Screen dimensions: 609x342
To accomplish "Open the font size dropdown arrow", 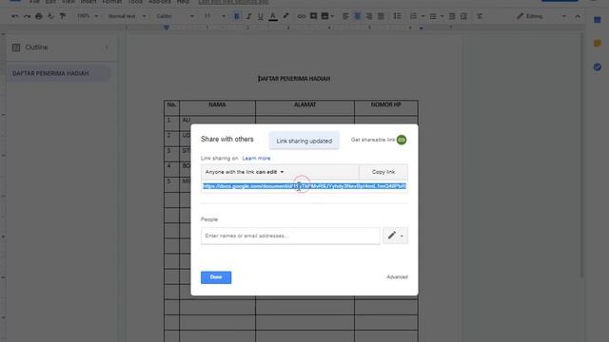I will [224, 16].
